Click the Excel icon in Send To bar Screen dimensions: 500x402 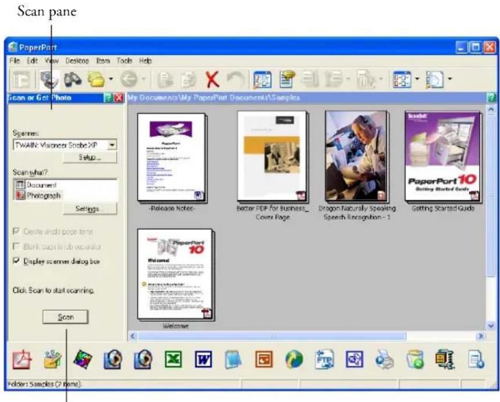(x=173, y=360)
